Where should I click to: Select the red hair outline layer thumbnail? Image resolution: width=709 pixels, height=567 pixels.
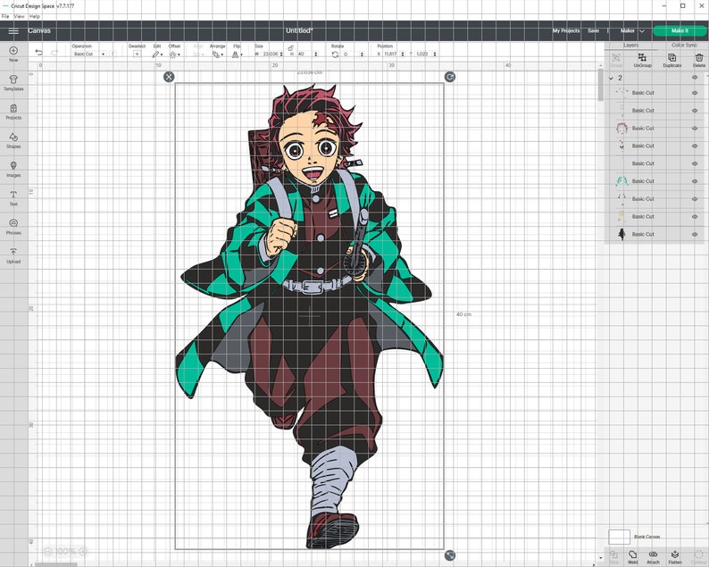coord(621,129)
